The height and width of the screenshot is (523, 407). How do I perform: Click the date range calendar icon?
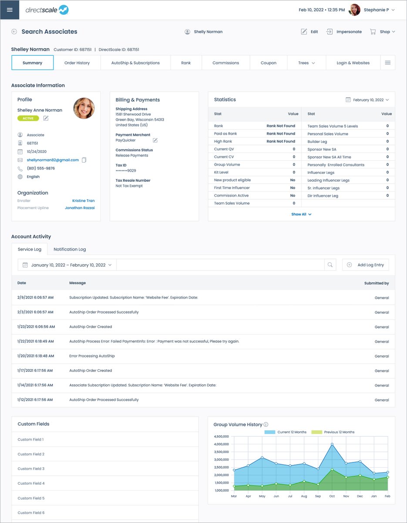tap(25, 265)
